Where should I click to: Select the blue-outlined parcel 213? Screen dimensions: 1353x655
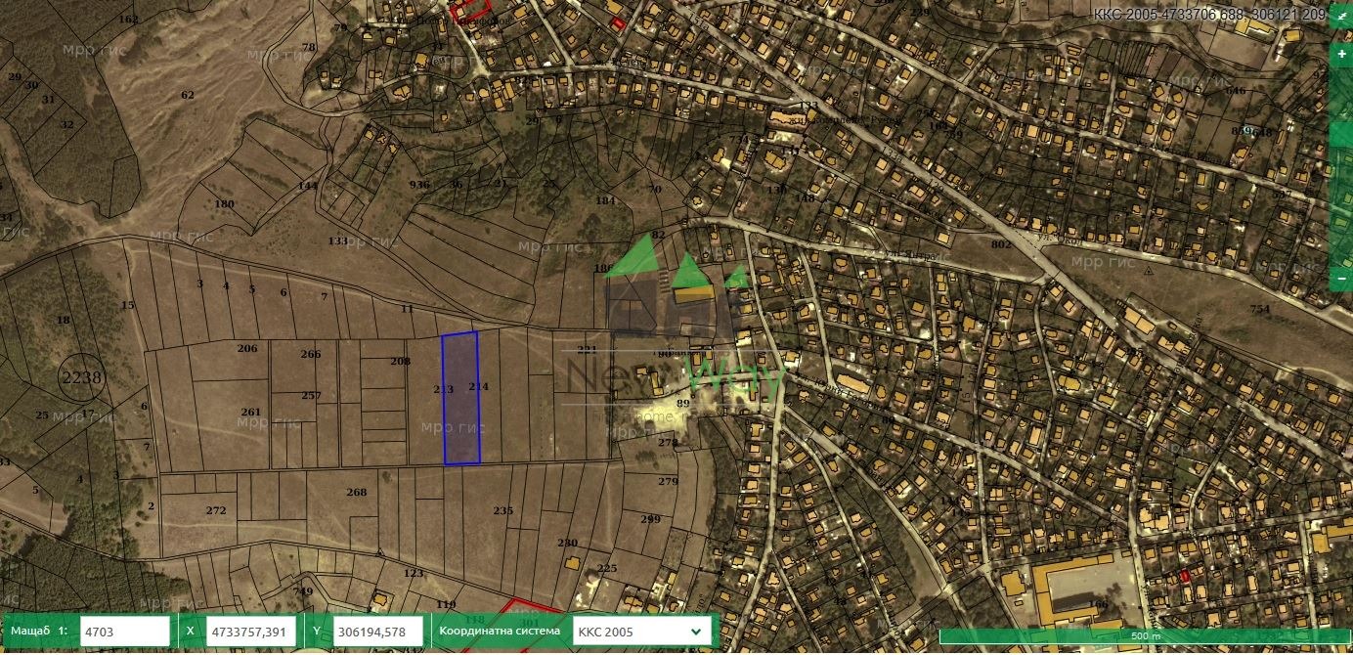coord(459,399)
